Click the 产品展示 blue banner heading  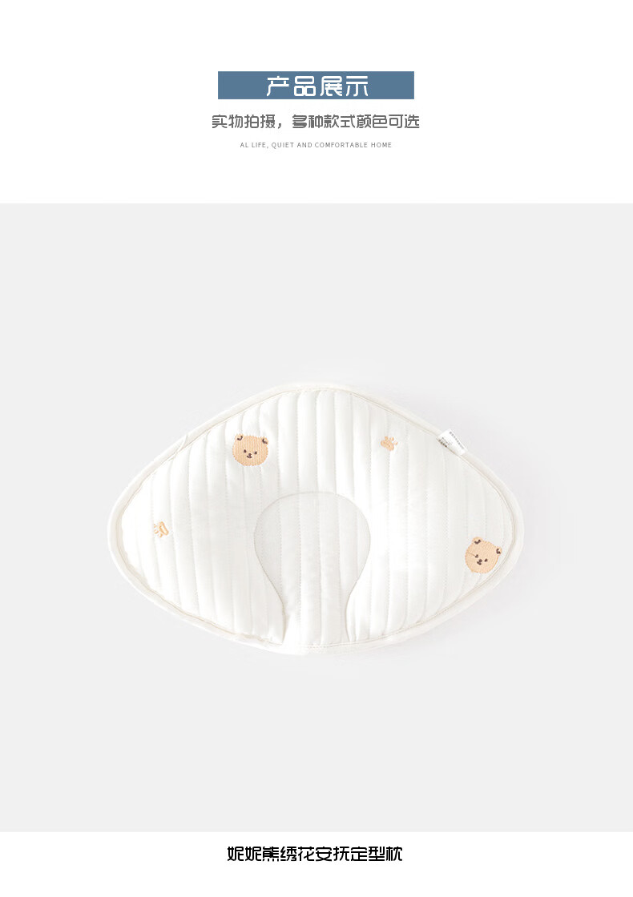click(316, 85)
